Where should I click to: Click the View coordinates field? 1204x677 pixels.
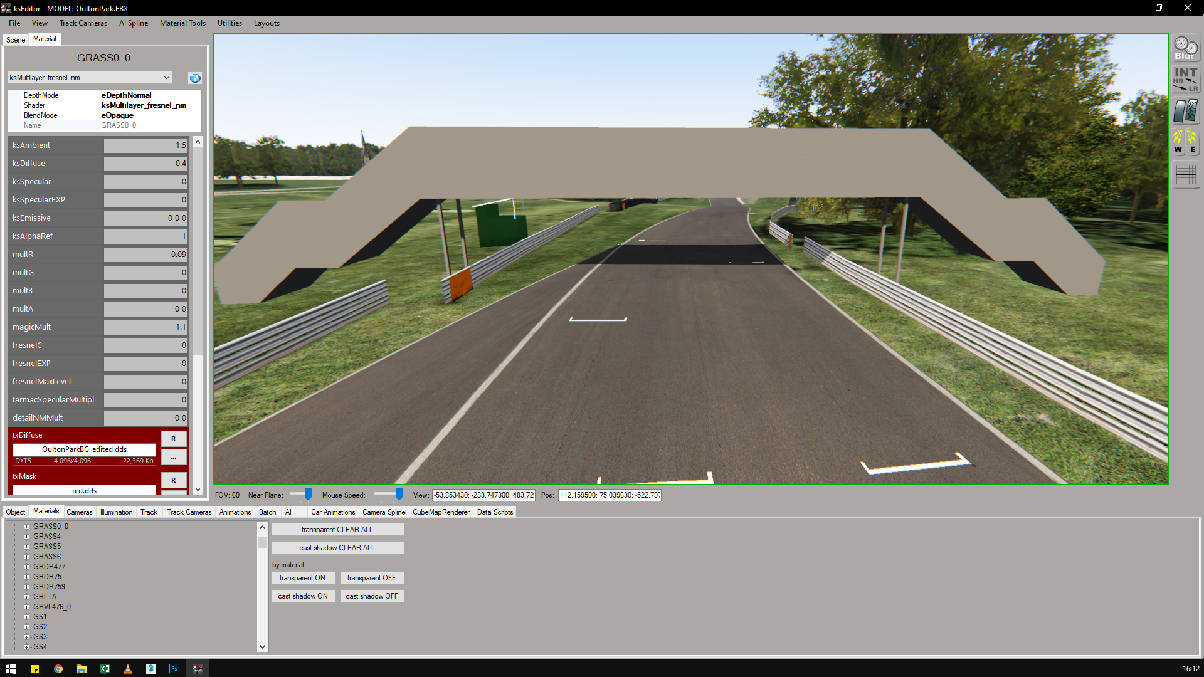point(483,495)
